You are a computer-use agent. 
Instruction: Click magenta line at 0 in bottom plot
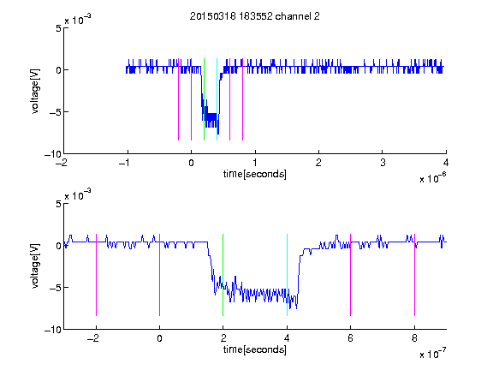pyautogui.click(x=160, y=275)
